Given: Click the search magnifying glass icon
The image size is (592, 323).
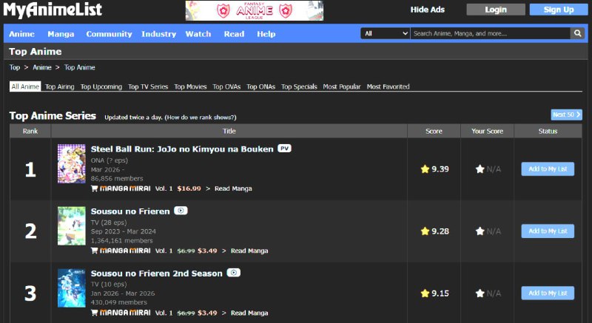Looking at the screenshot, I should pyautogui.click(x=577, y=33).
